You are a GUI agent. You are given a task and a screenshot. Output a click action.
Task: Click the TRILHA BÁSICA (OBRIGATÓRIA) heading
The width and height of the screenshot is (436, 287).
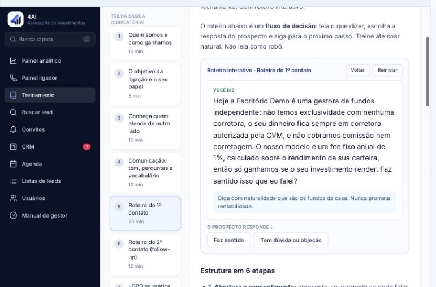click(x=128, y=19)
